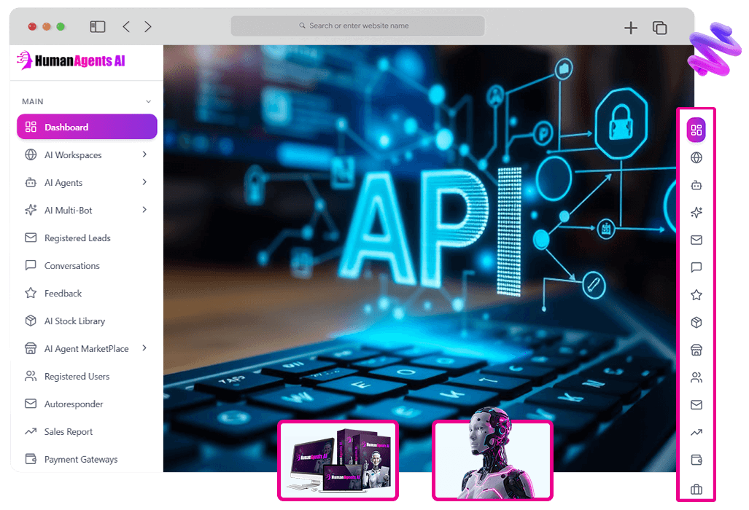This screenshot has height=510, width=749.
Task: Click the HumanAgents AI logo
Action: 71,61
